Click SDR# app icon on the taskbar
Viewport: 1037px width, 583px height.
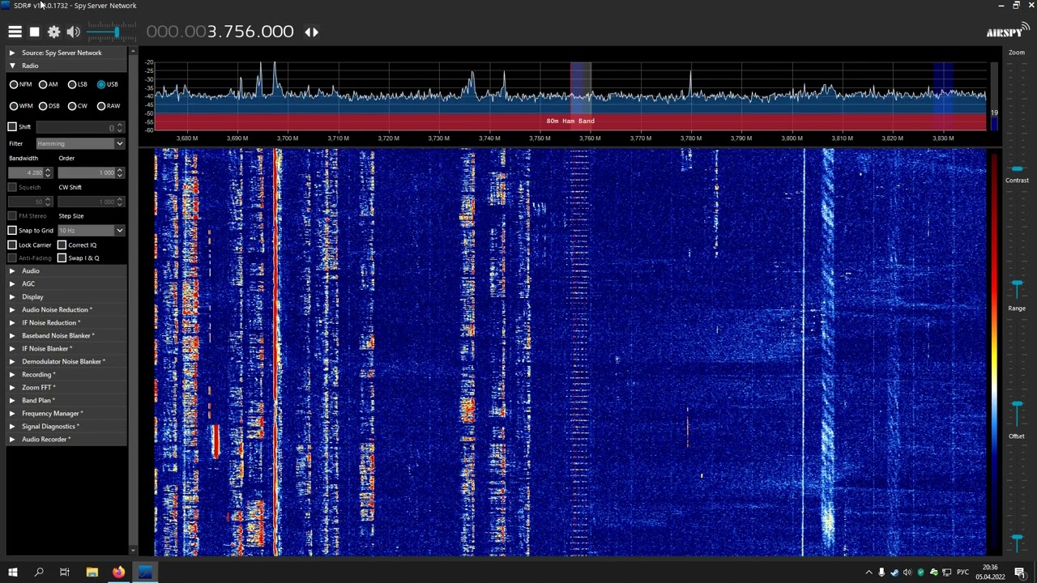click(x=145, y=572)
